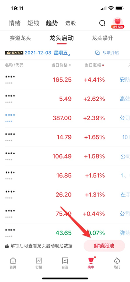Screen dimensions: 130x282
Task: Switch to 龙头攀升 tab
Action: pos(102,38)
